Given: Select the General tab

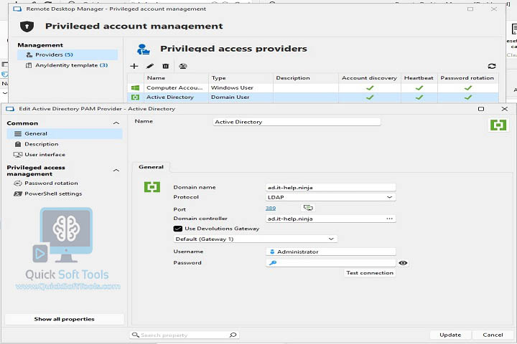Looking at the screenshot, I should (x=151, y=167).
